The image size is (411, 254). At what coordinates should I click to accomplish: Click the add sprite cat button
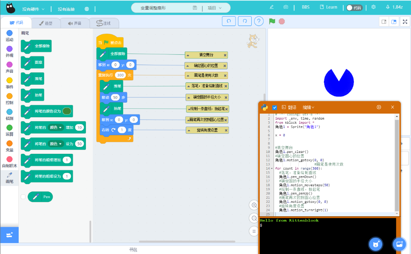click(x=376, y=244)
